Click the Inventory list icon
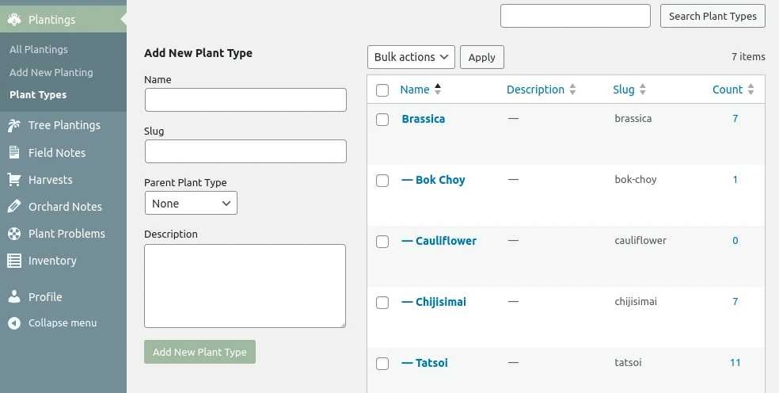This screenshot has height=393, width=779. [x=14, y=261]
